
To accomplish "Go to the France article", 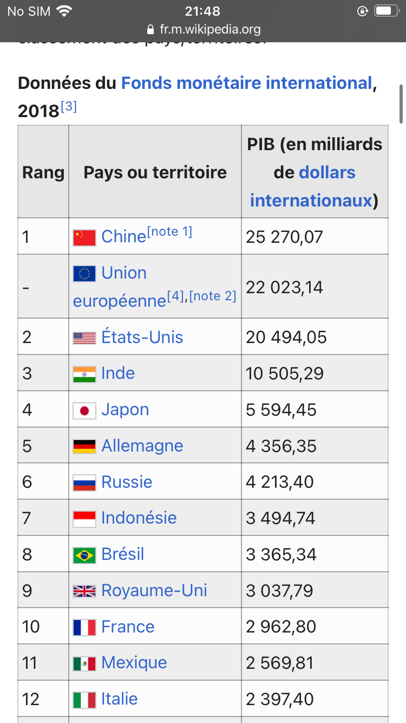I will click(x=128, y=627).
